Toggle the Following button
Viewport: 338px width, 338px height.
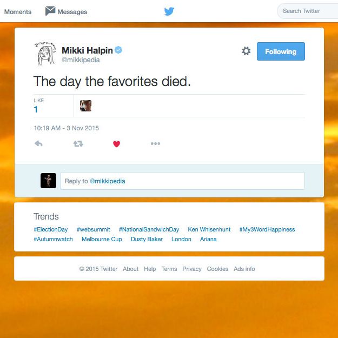coord(281,51)
